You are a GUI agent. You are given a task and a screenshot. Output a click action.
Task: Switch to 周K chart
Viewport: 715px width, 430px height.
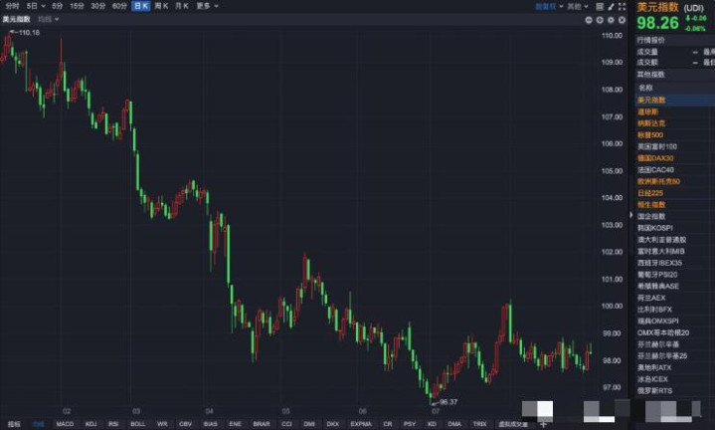(x=161, y=6)
